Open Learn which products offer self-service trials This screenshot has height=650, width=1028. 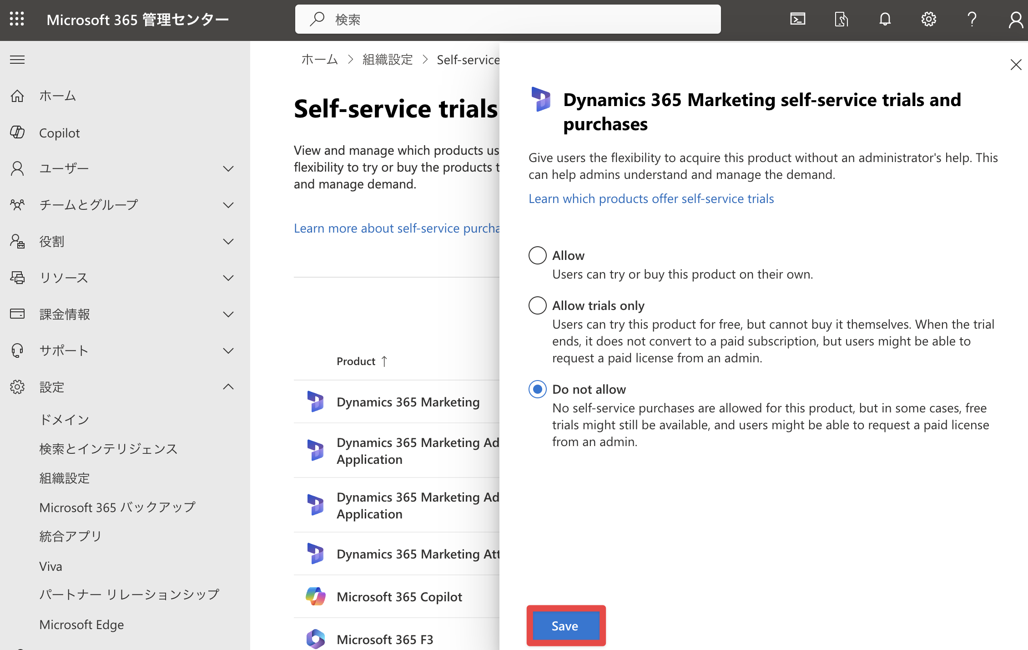[x=651, y=198]
